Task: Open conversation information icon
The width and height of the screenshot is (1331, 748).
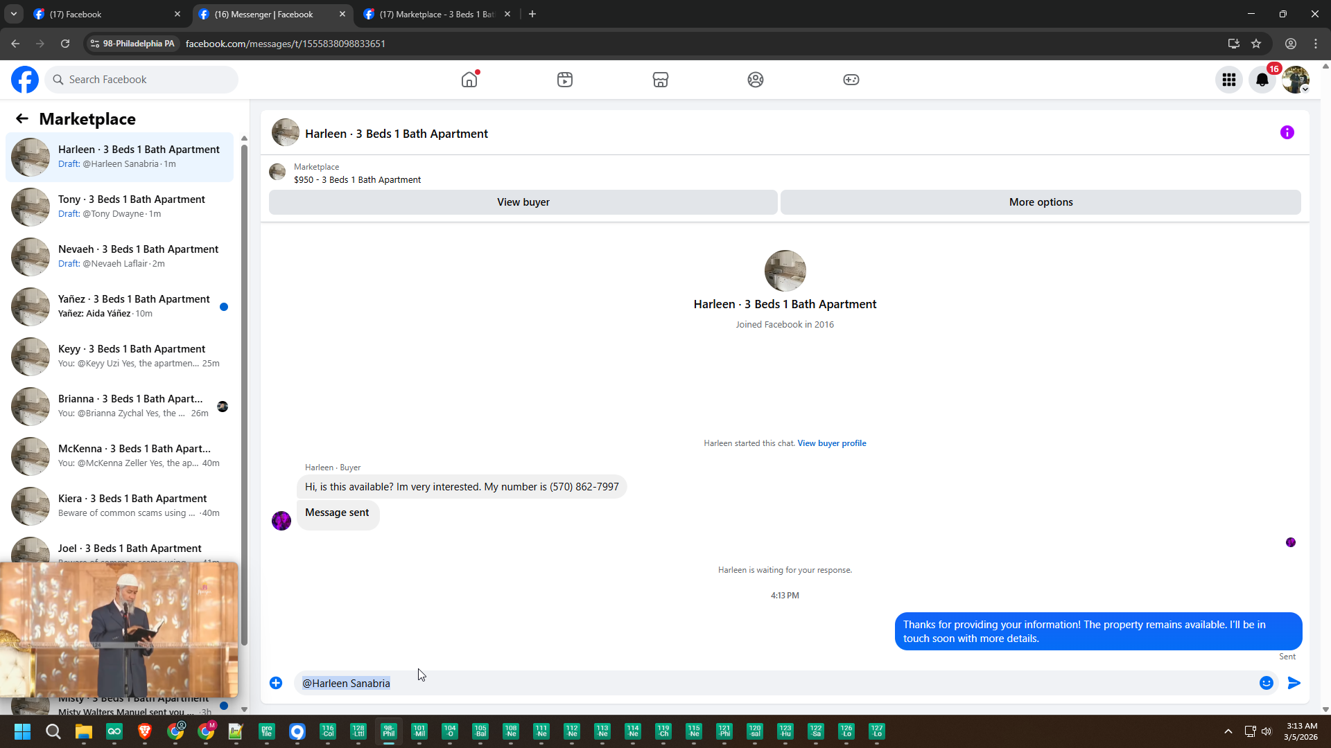Action: tap(1287, 132)
